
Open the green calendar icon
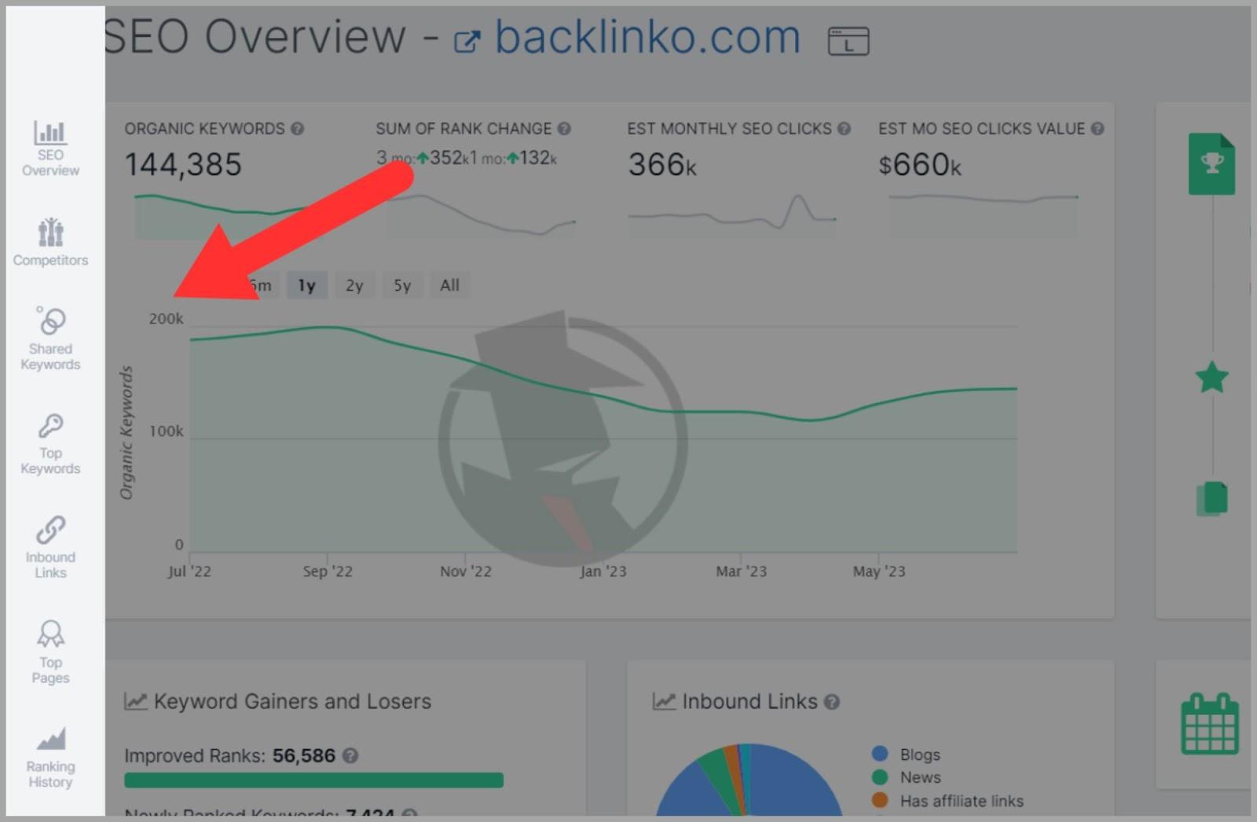[x=1209, y=724]
